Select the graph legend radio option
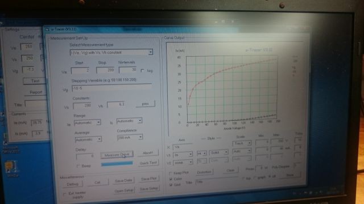This screenshot has height=204, width=364. [255, 178]
